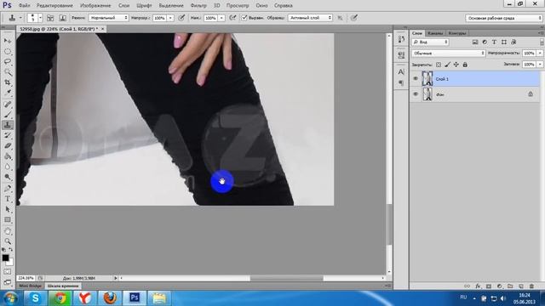
Task: Open the Character panel icon
Action: (401, 71)
